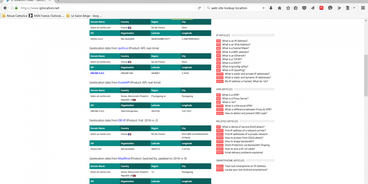
Task: Open 'What is an IPv6 Address?' article
Action: coord(236,44)
